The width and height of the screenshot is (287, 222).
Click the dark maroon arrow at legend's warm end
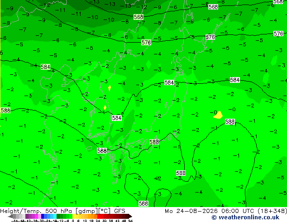(130, 216)
